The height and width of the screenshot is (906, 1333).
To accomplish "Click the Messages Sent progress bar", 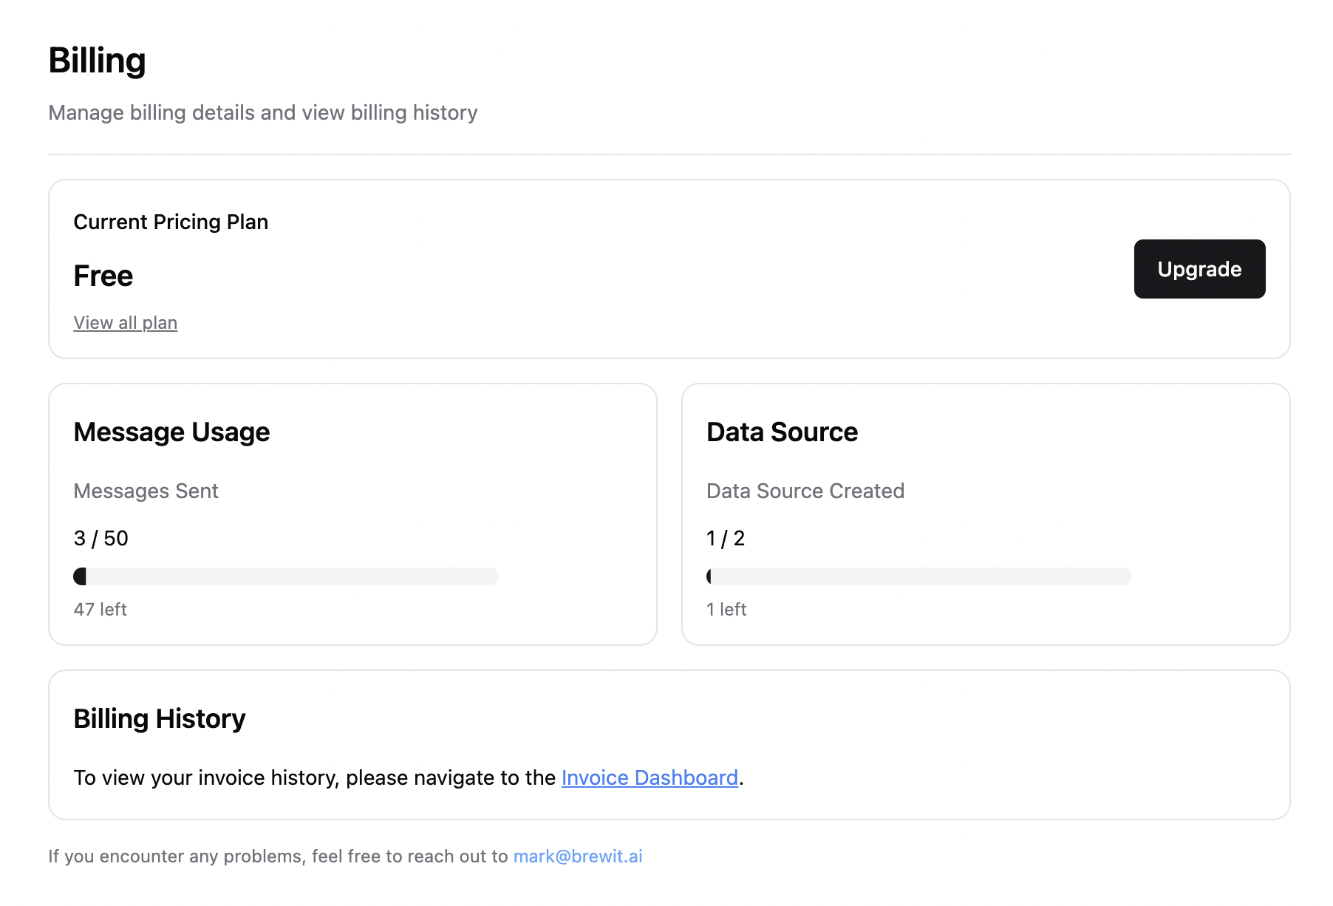I will [x=286, y=576].
